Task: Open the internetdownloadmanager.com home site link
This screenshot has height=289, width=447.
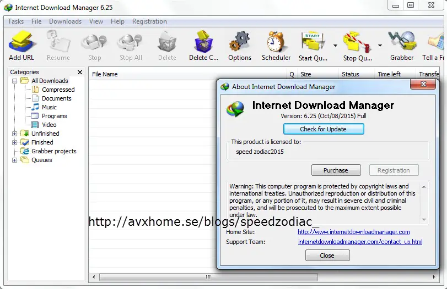Action: [353, 232]
